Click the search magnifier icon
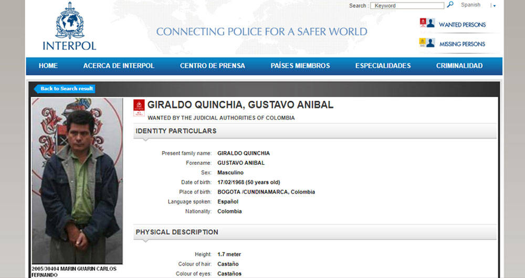The image size is (525, 278). point(450,4)
